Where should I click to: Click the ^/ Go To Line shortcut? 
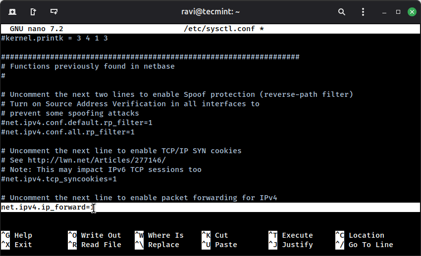[x=364, y=245]
